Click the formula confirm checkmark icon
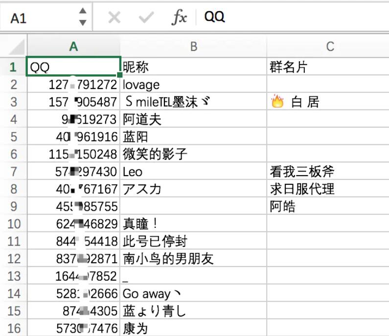 [146, 18]
